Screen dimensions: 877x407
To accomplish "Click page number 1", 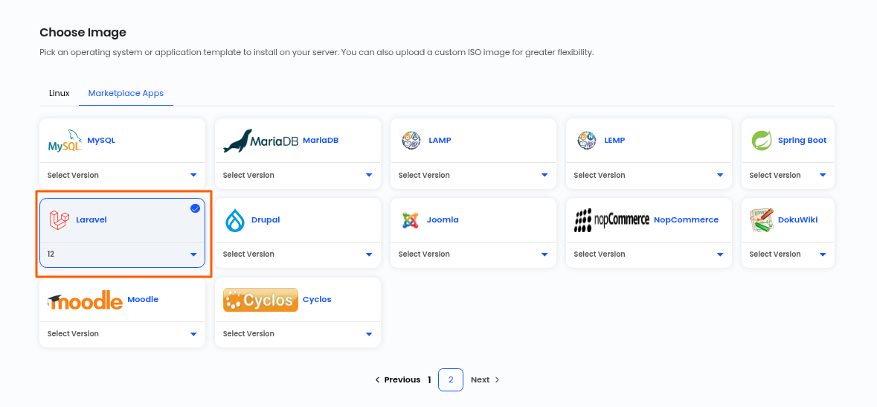I will click(429, 379).
